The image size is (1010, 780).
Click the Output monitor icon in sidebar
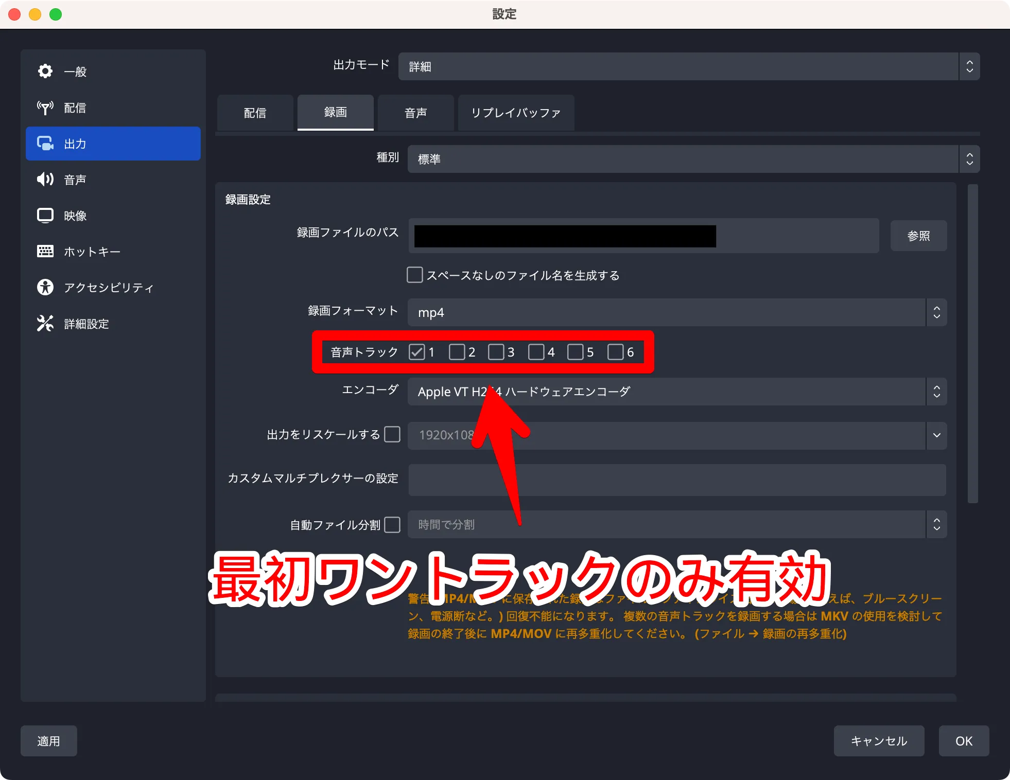[x=45, y=143]
